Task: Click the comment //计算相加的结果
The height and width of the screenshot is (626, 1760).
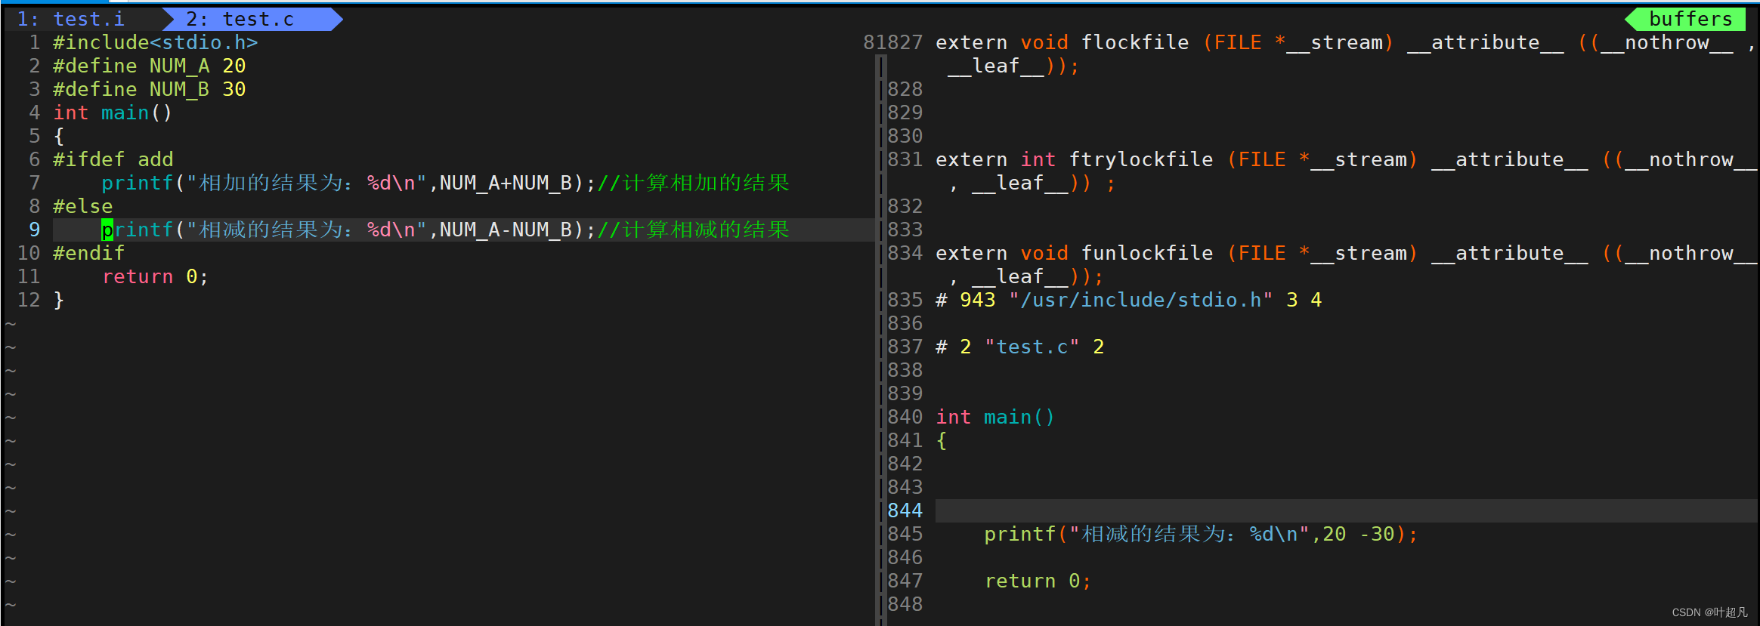Action: click(x=694, y=183)
